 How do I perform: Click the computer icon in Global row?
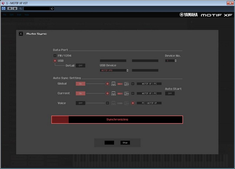[114, 84]
